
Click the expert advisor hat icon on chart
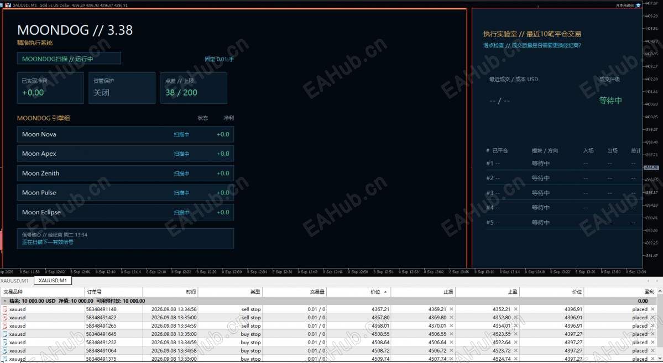[x=638, y=6]
